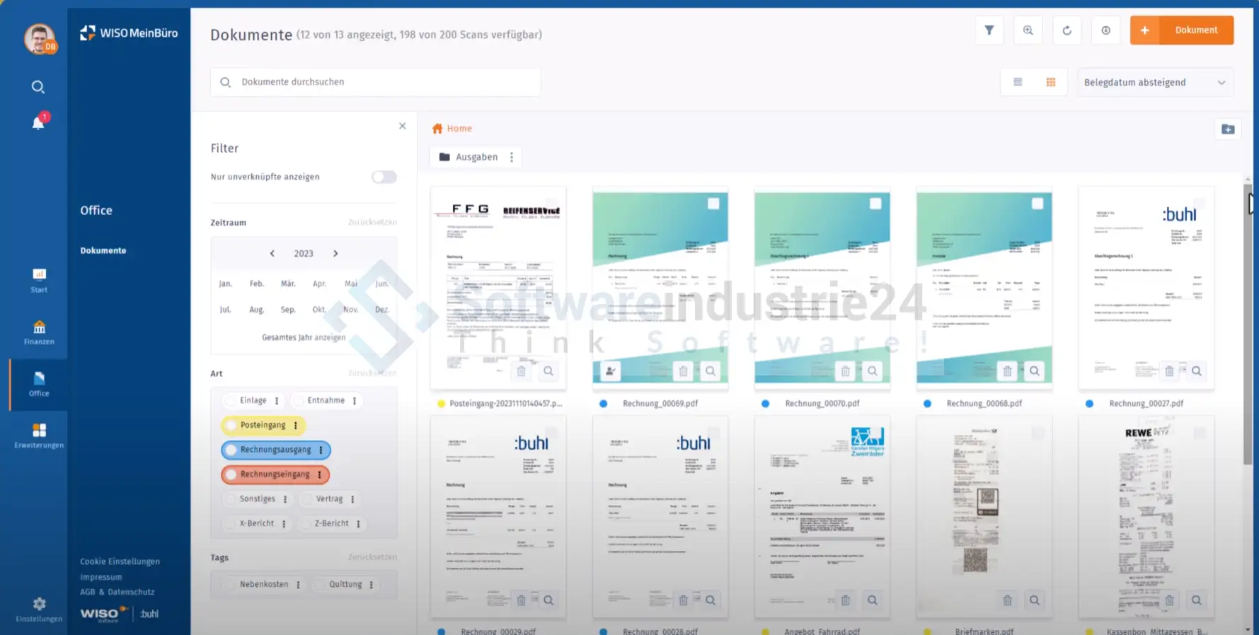This screenshot has height=635, width=1259.
Task: Go to next year in Zeitraum
Action: coord(335,253)
